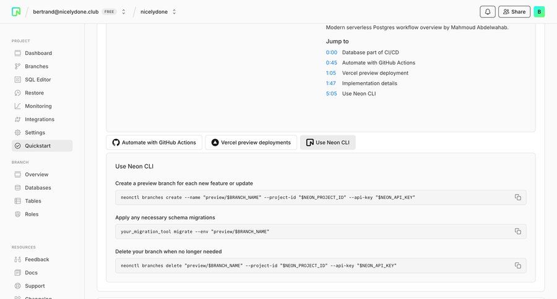Open SQL Editor page

42,80
